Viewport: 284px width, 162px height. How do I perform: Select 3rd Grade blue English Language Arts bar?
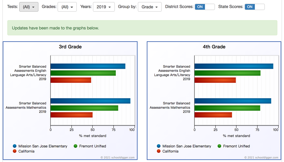click(88, 66)
